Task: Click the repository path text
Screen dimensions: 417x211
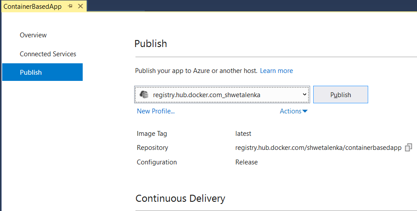Action: pyautogui.click(x=318, y=148)
